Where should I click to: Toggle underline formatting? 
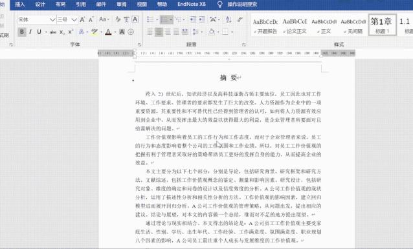tap(39, 32)
